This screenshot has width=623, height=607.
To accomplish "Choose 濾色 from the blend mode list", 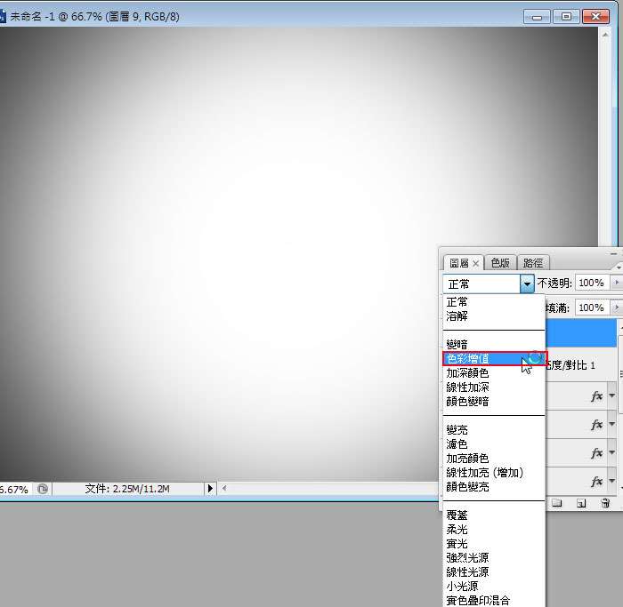I will [x=457, y=443].
